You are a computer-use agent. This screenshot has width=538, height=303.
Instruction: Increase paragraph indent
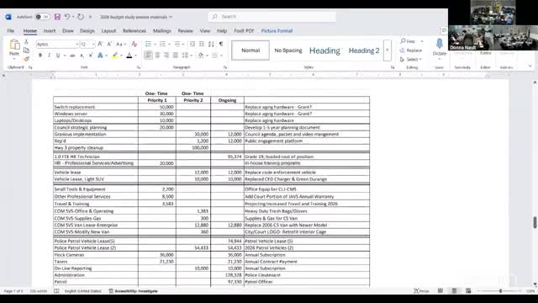point(202,44)
